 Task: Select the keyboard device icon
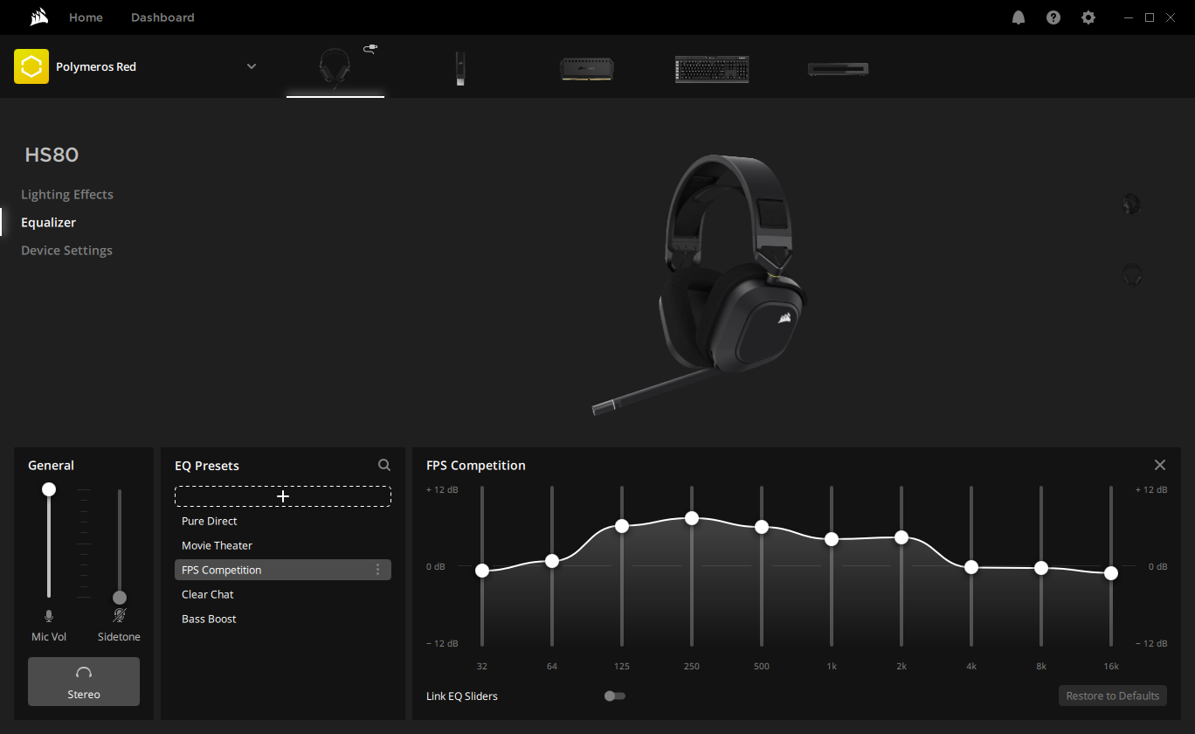[x=712, y=68]
